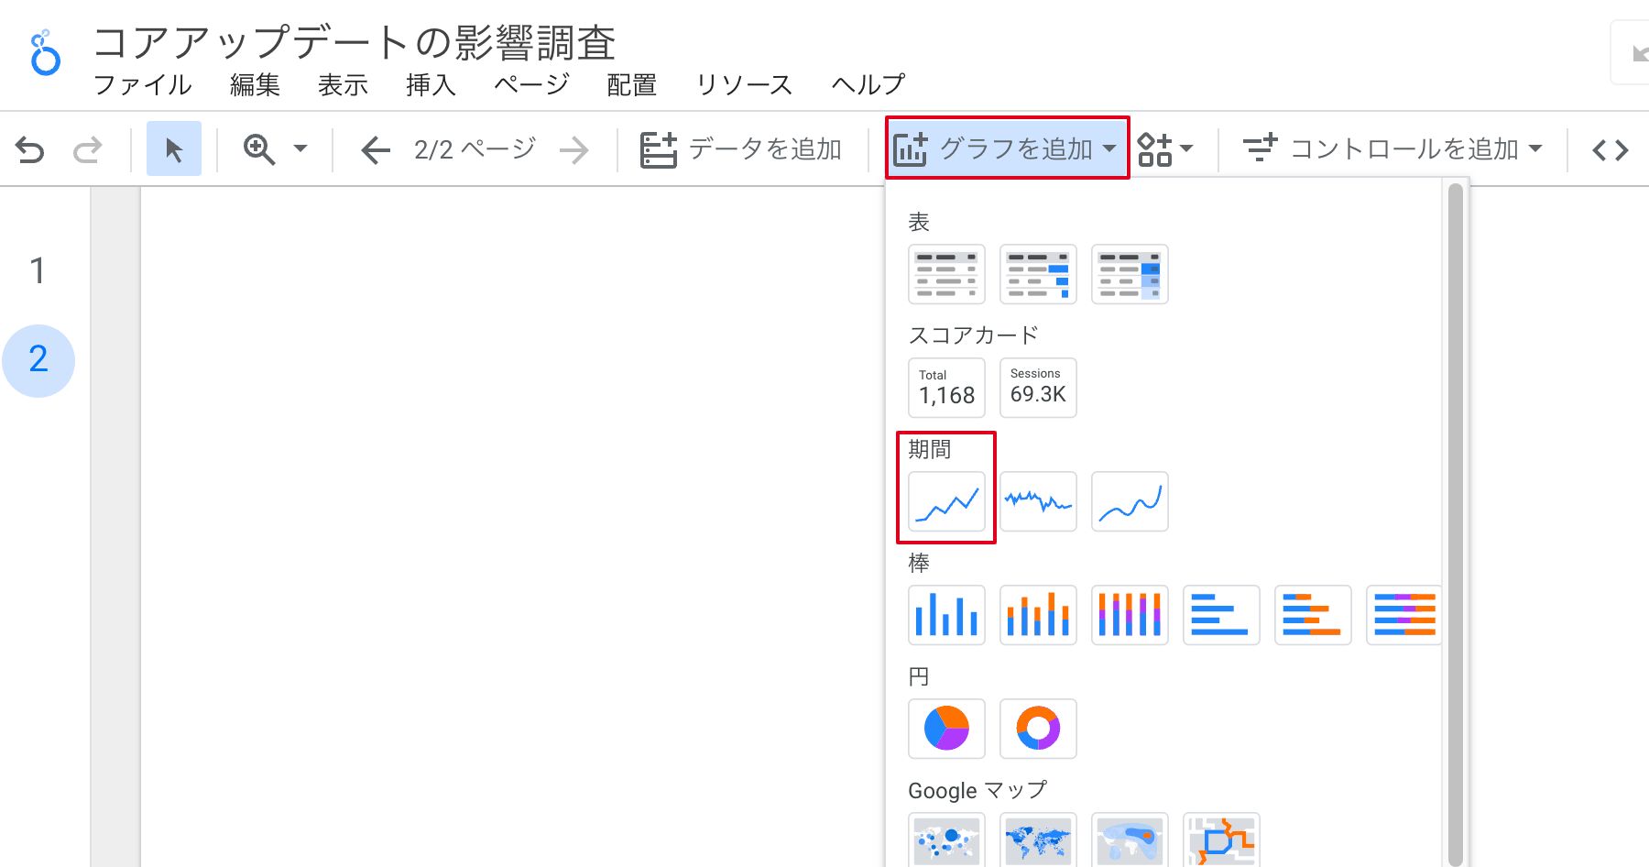Insert a horizontal bar chart

(x=1221, y=615)
